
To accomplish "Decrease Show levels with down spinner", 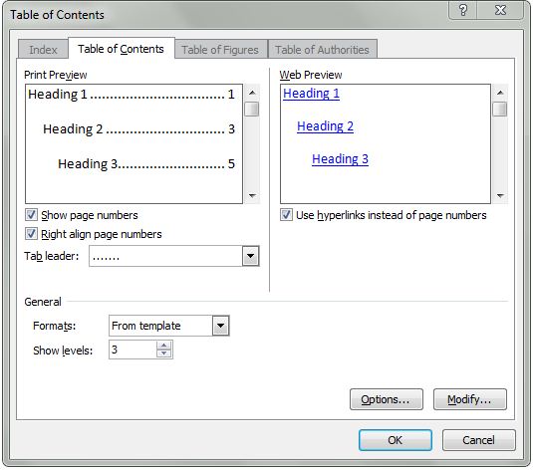I will click(163, 353).
